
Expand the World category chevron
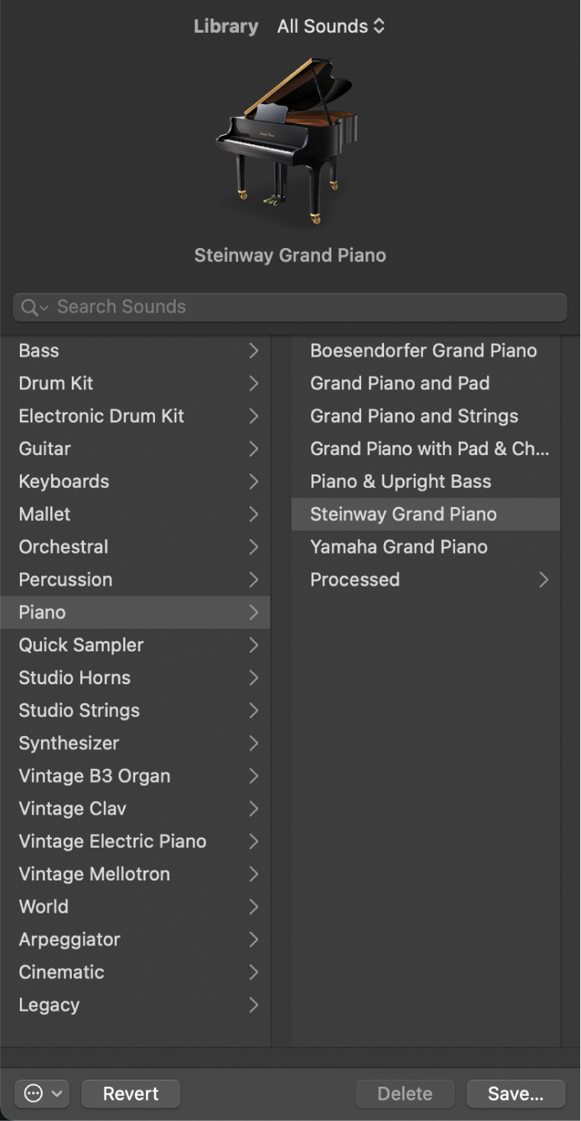(253, 907)
